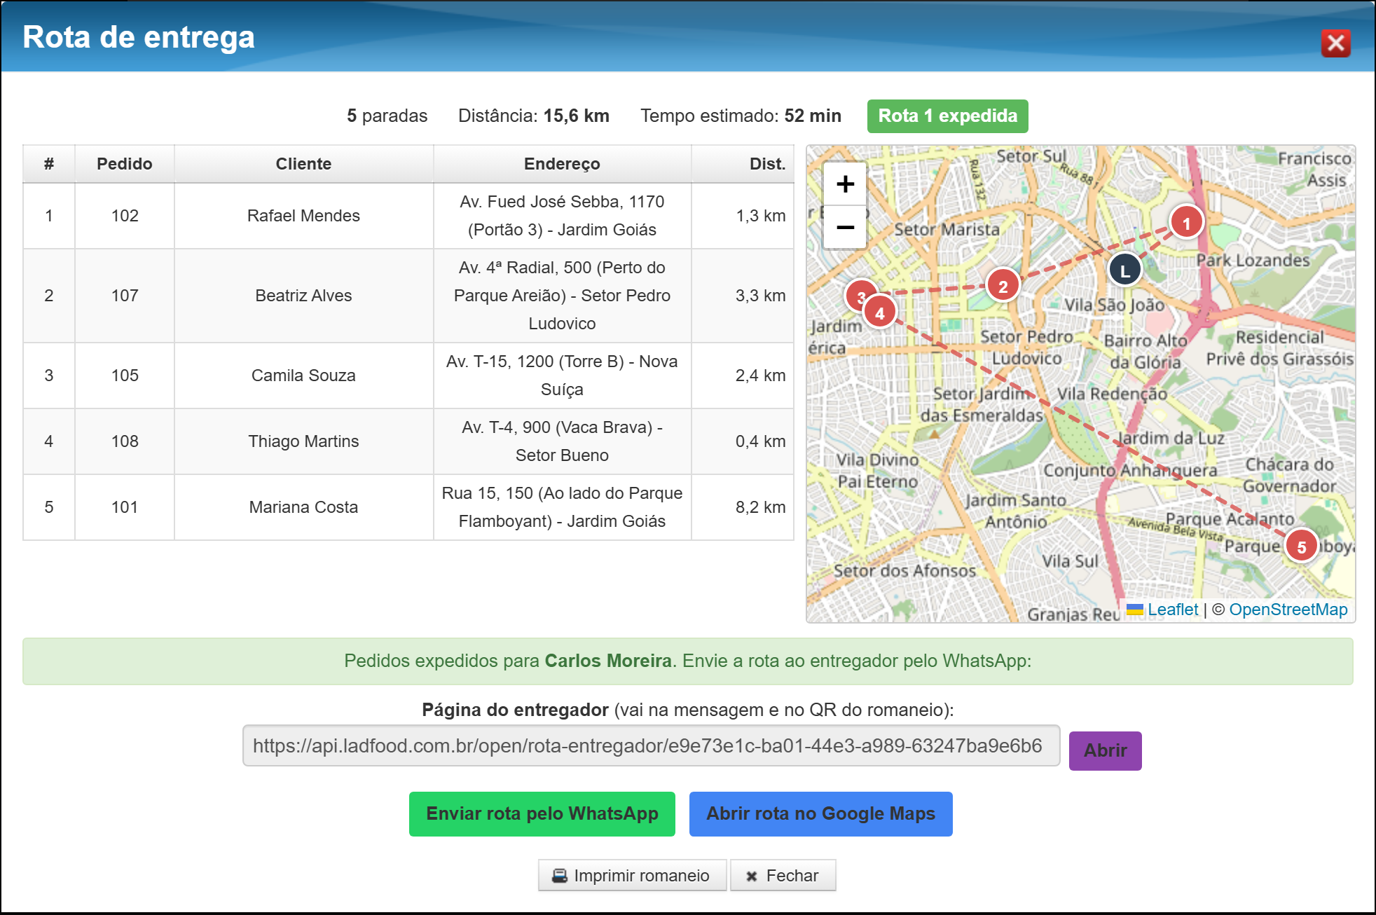
Task: Focus the delivery page URL field
Action: [x=651, y=745]
